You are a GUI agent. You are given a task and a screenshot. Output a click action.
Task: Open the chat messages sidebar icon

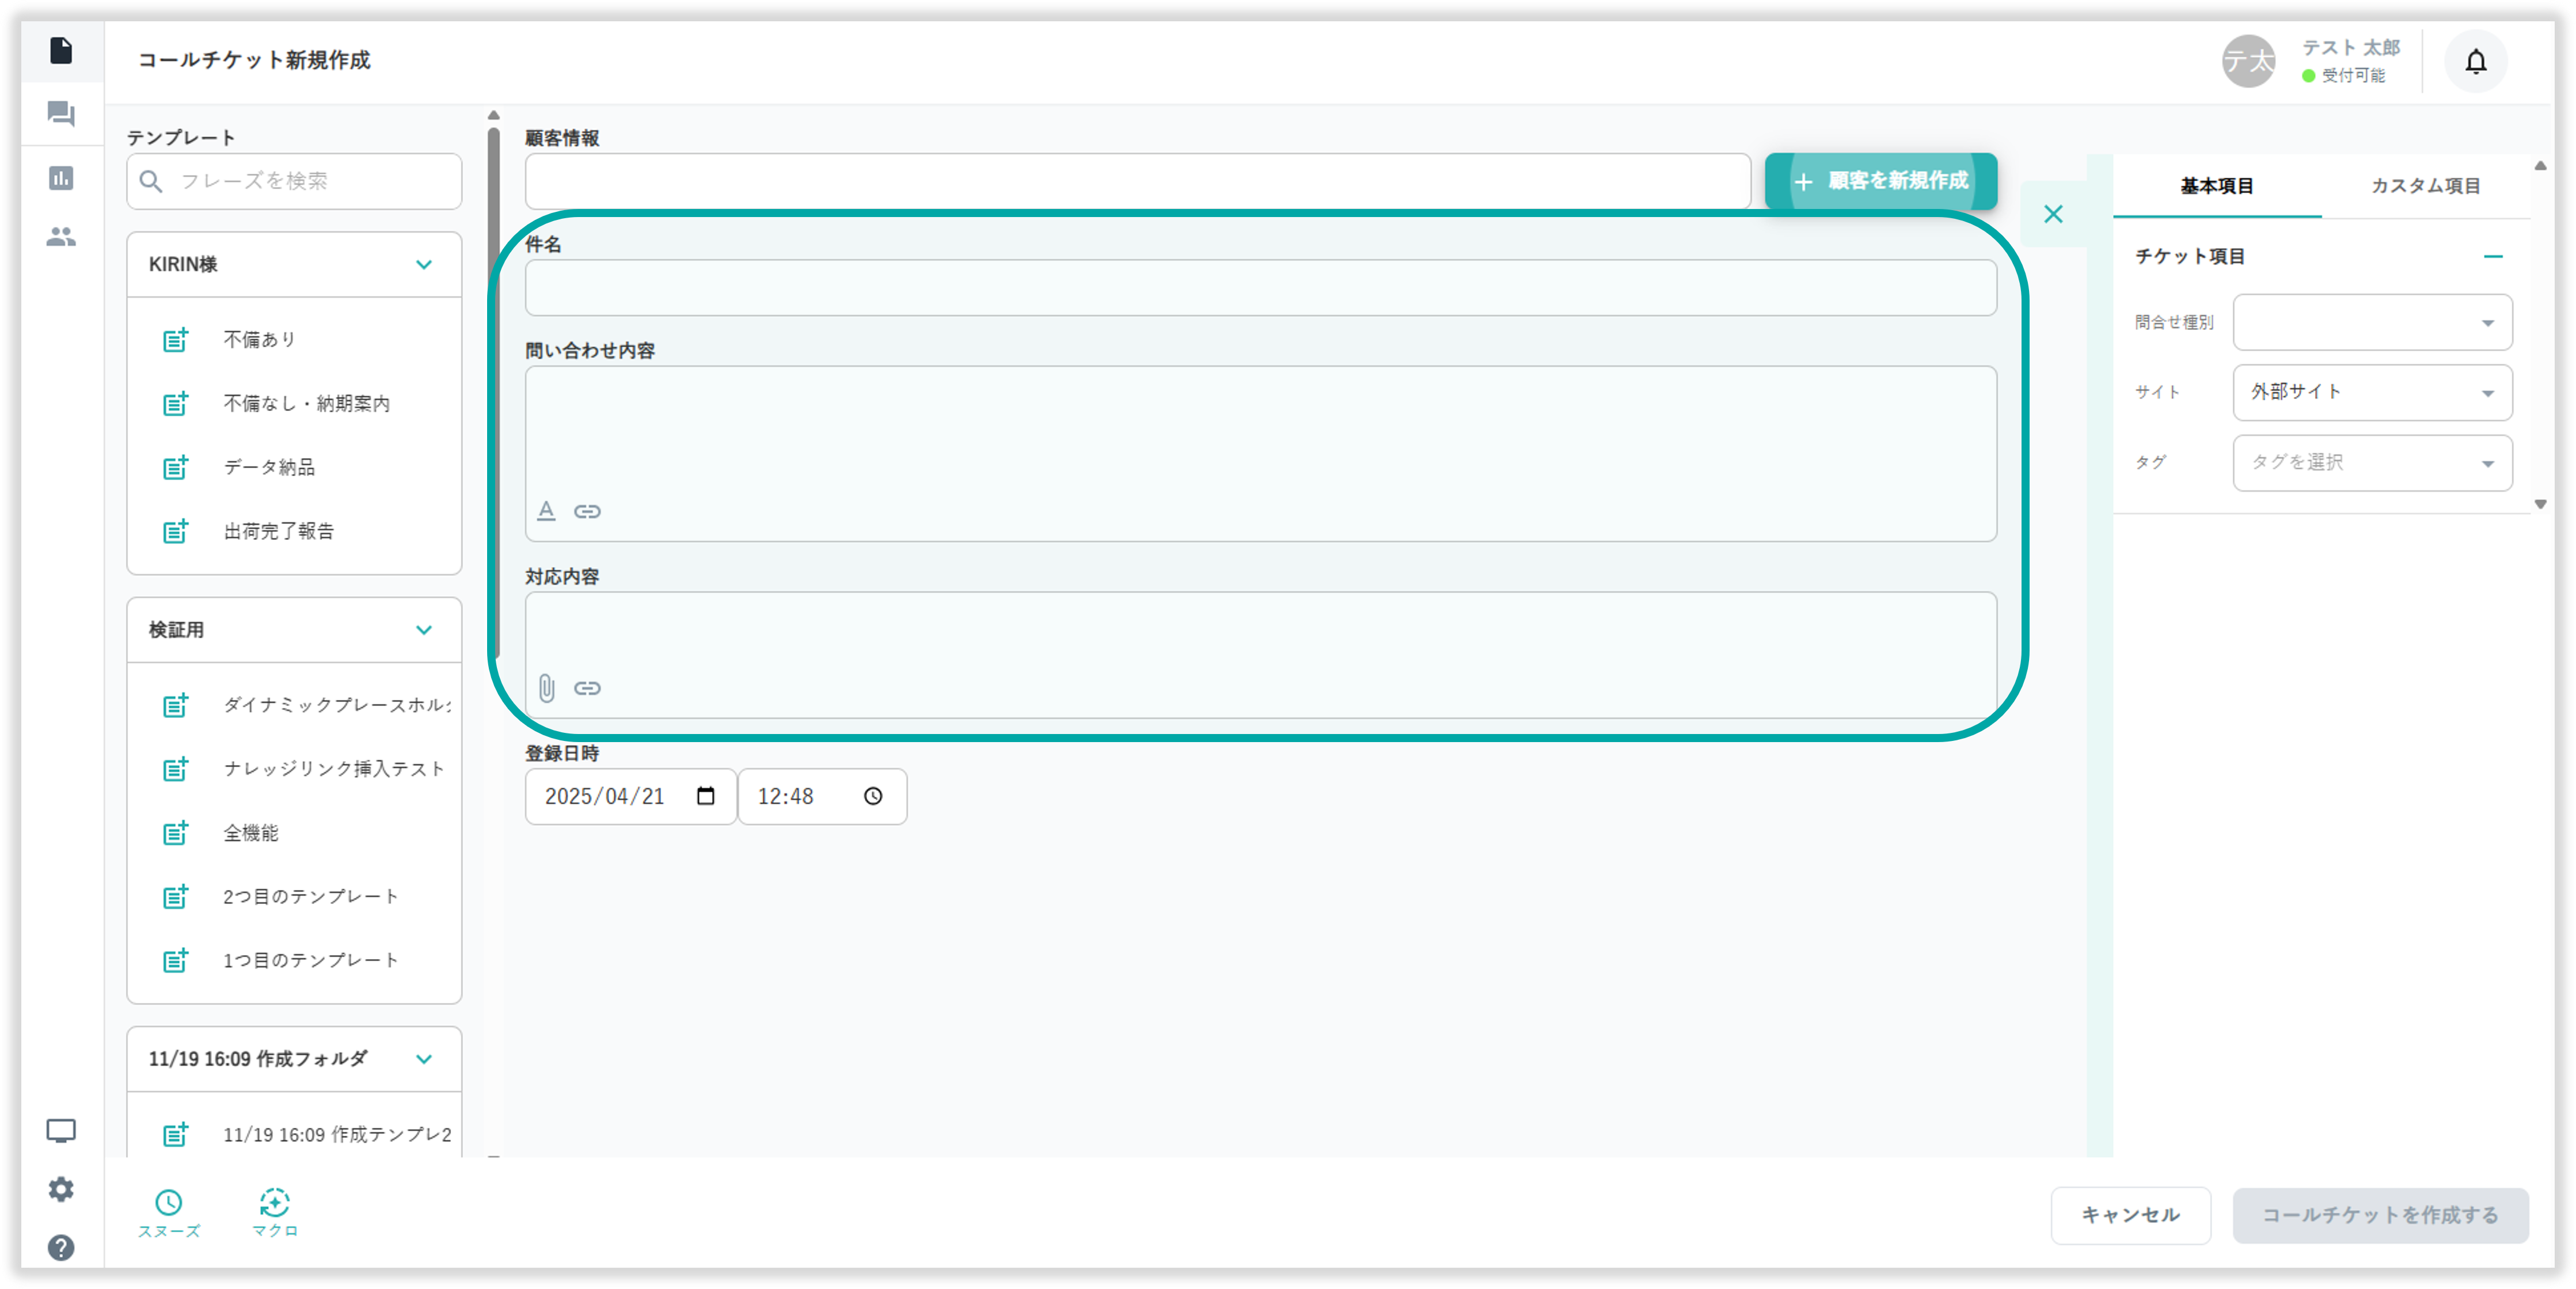click(x=61, y=113)
